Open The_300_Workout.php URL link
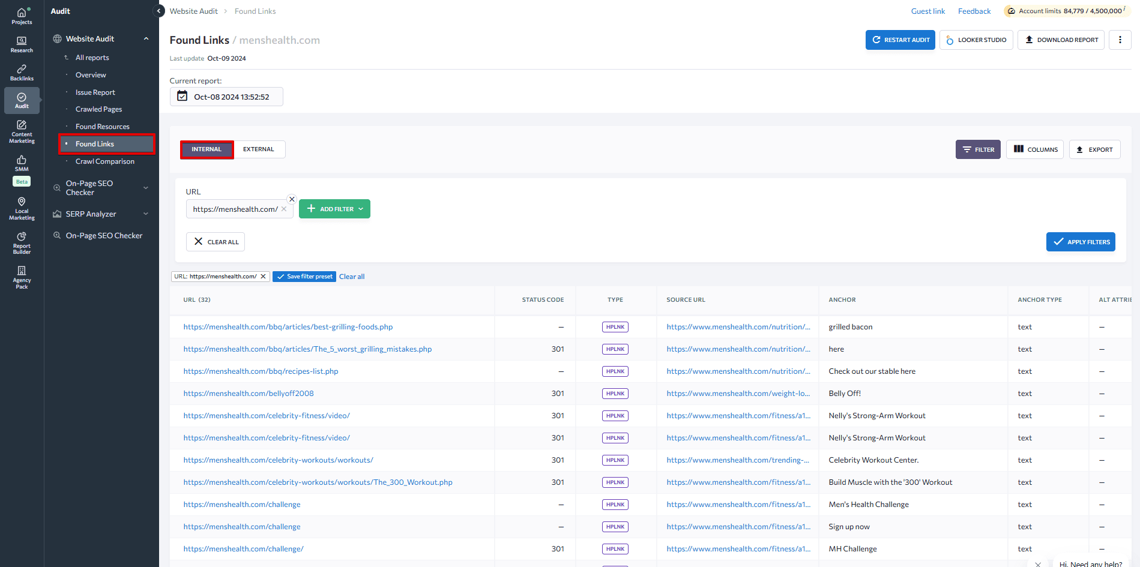 (318, 482)
